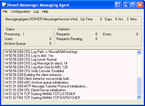Image resolution: width=145 pixels, height=106 pixels.
Task: Select log line 'Web Console: Disabled'
Action: (x=34, y=71)
